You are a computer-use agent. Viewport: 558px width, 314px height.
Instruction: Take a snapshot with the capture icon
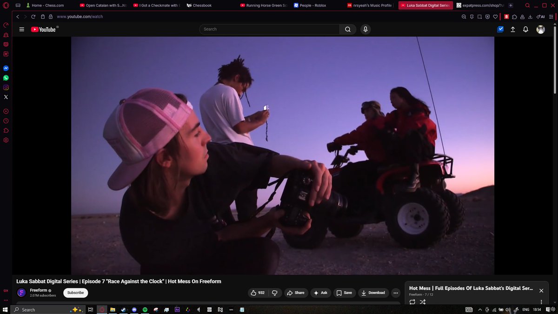(x=479, y=16)
